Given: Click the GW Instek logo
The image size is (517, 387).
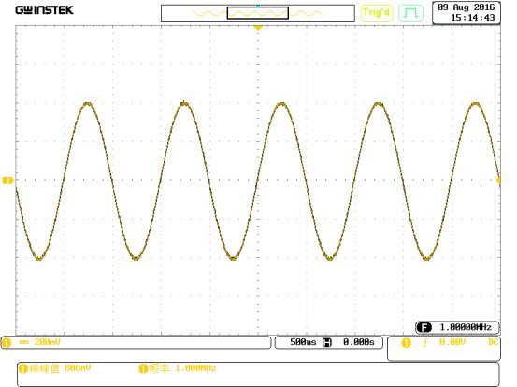Looking at the screenshot, I should (44, 10).
